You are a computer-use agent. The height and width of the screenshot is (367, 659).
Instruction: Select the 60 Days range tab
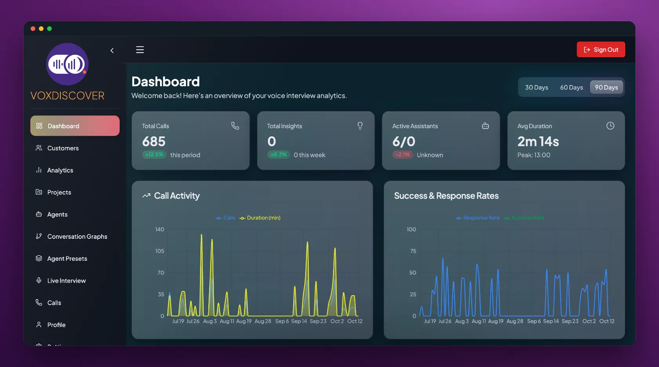(572, 87)
